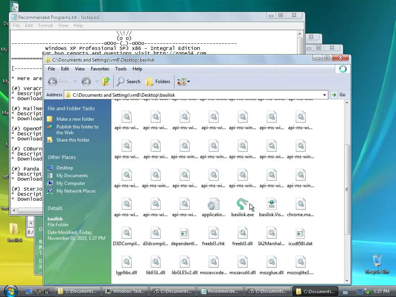Open the Forward history dropdown arrow

click(97, 82)
